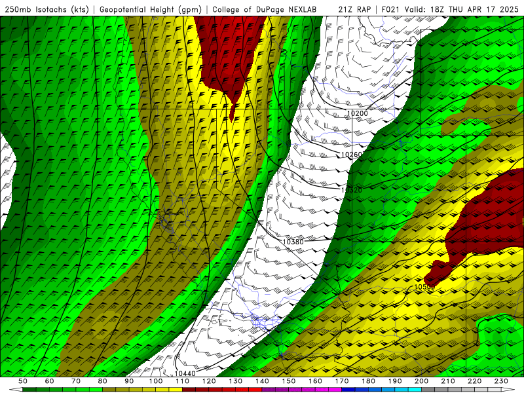Click the "21Z RAP" model run label
The image size is (524, 393).
point(354,9)
